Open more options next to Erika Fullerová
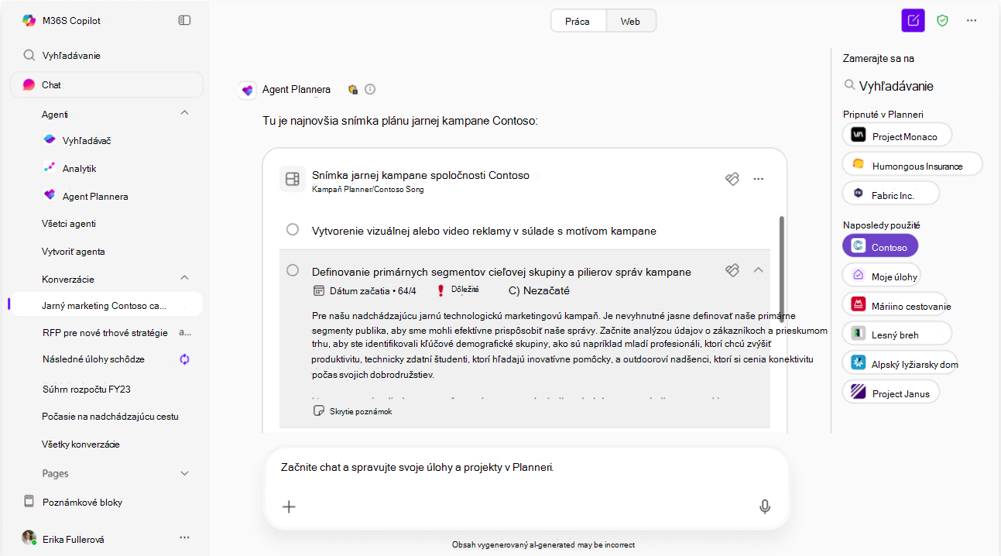 point(184,537)
